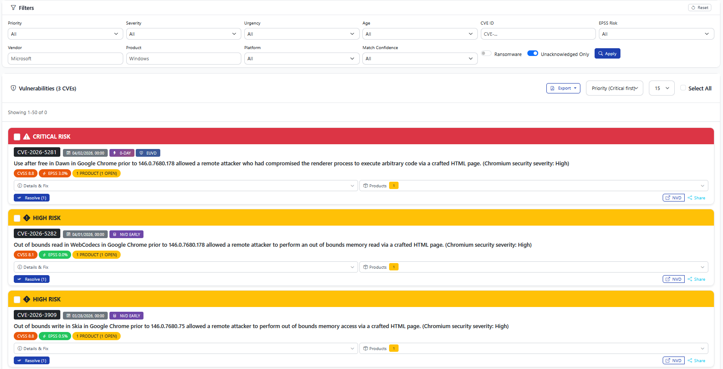The height and width of the screenshot is (369, 723).
Task: Check the CVE-2026-5282 card checkbox
Action: 17,218
